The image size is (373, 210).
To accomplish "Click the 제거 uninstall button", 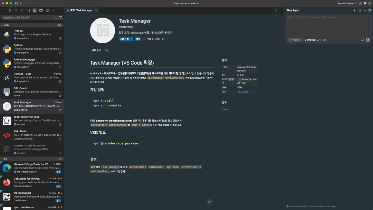I will 138,39.
